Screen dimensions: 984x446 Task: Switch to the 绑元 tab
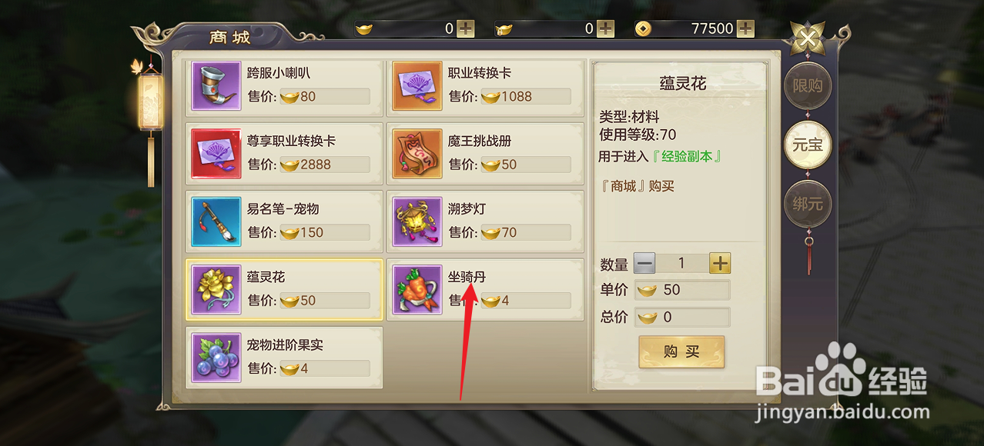[808, 205]
